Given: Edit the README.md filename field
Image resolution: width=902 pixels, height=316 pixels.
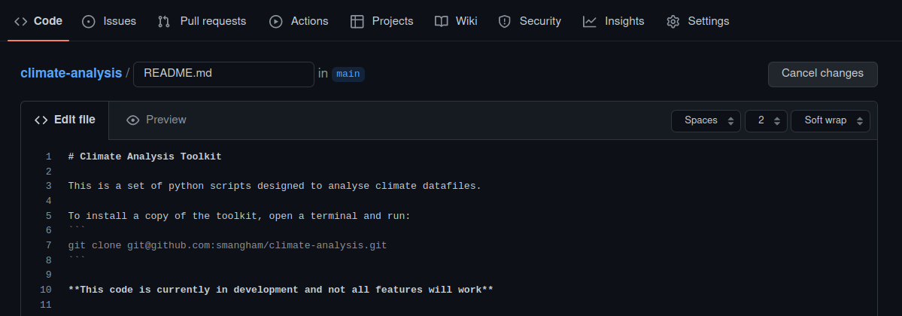Looking at the screenshot, I should point(223,74).
